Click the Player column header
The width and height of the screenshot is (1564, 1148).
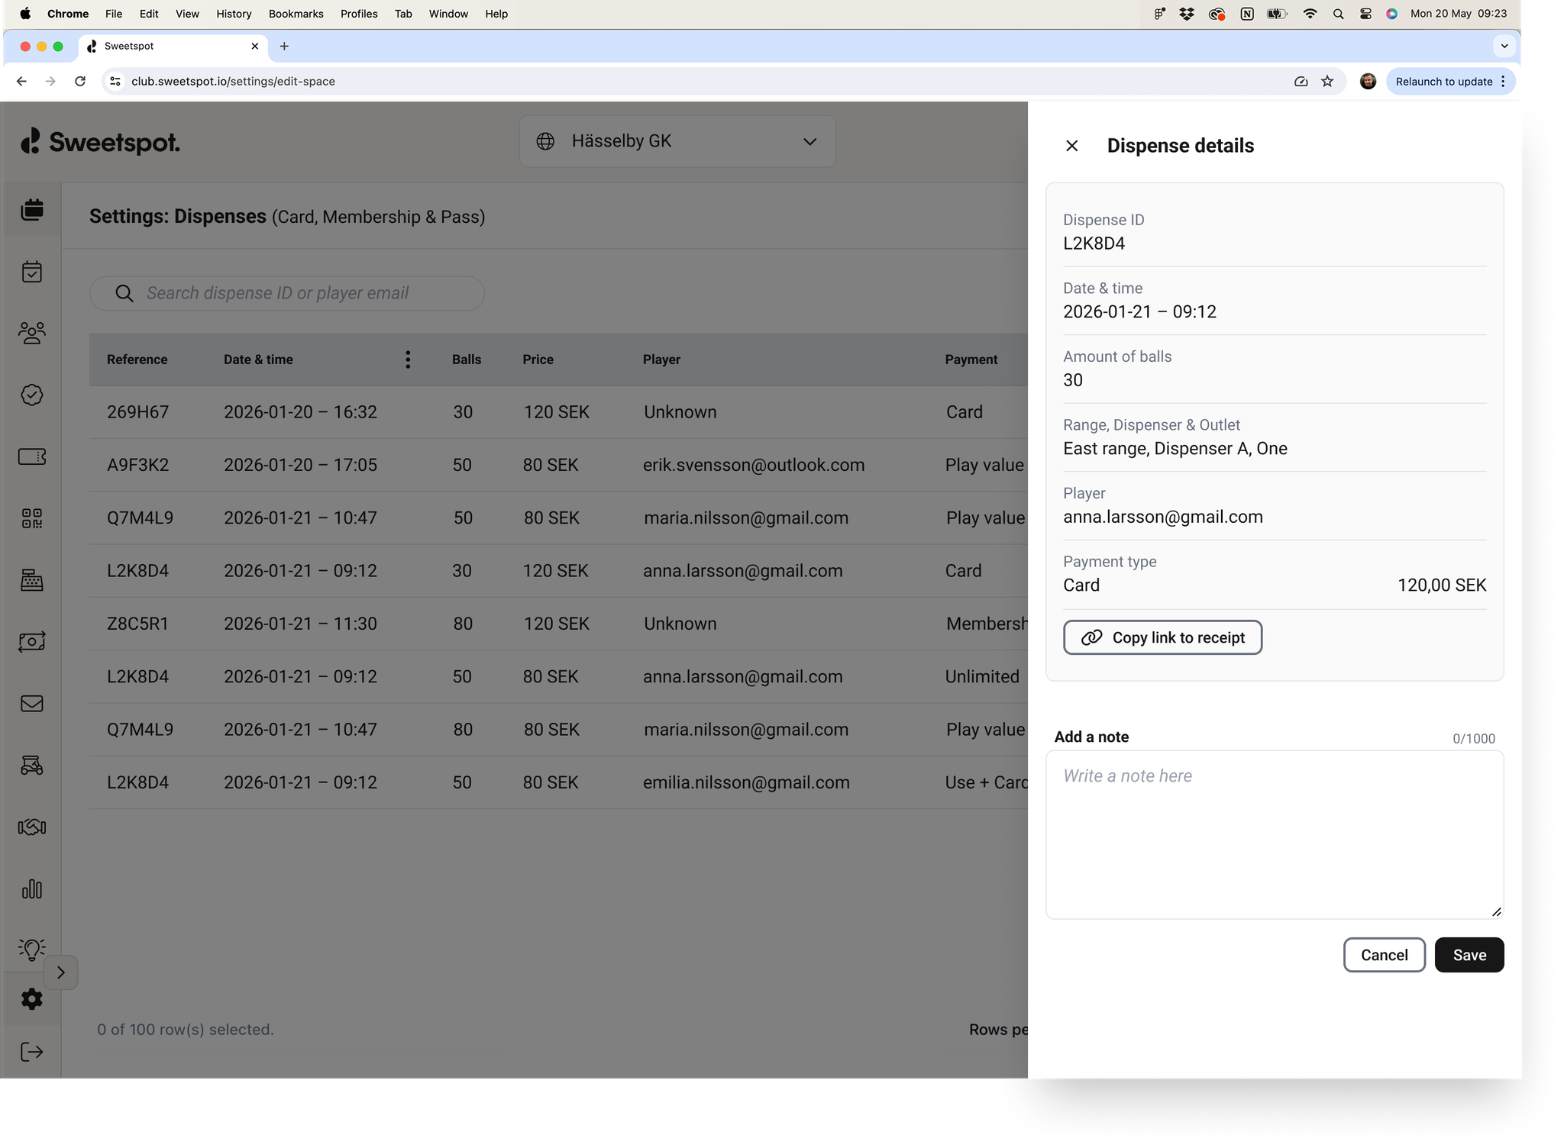click(x=661, y=360)
